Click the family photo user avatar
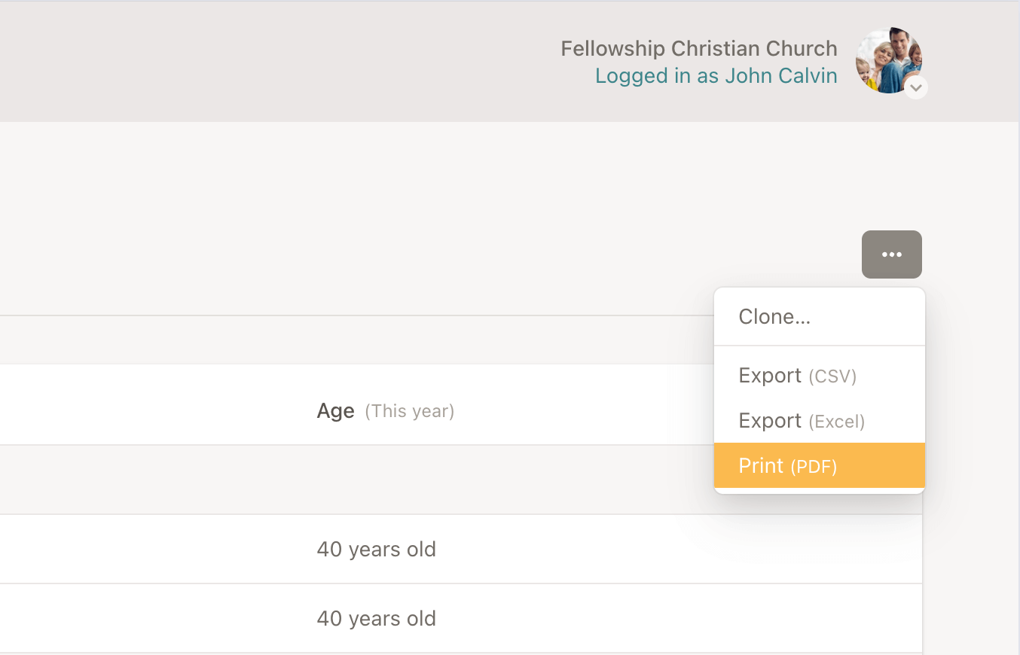This screenshot has height=655, width=1020. click(887, 59)
